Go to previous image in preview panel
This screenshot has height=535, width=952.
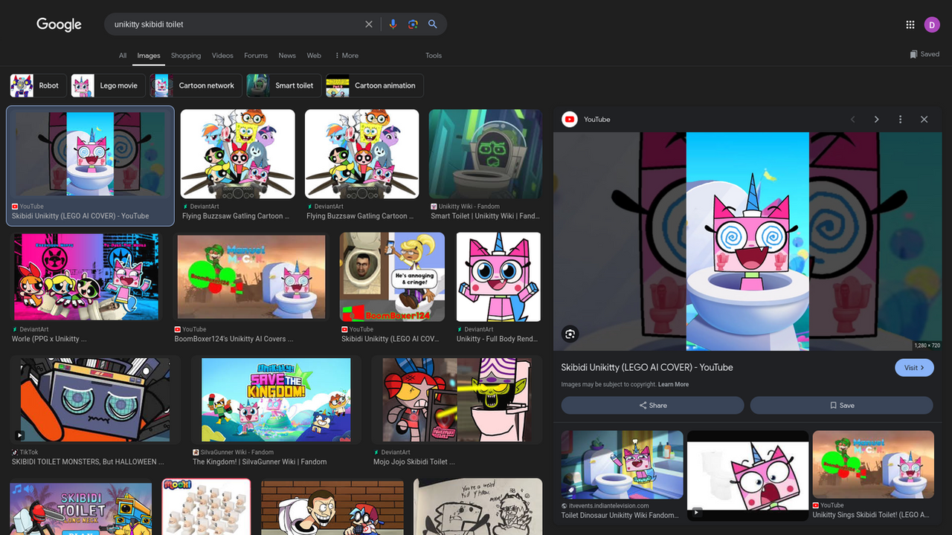coord(853,120)
